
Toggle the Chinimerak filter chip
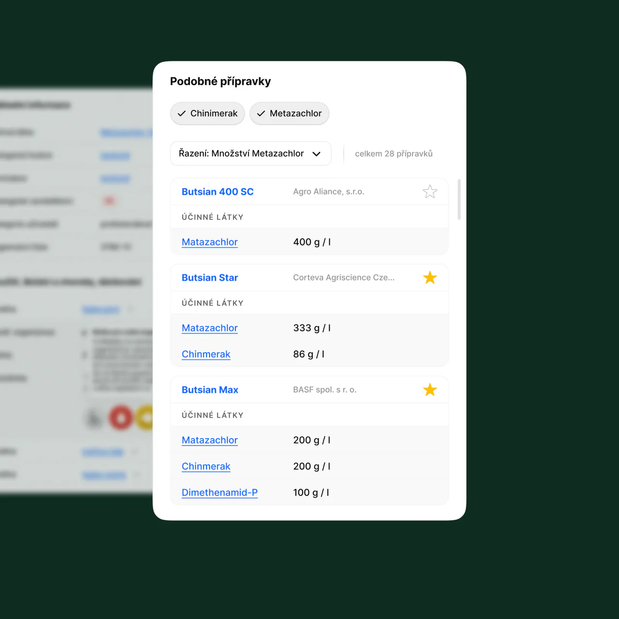(x=207, y=114)
